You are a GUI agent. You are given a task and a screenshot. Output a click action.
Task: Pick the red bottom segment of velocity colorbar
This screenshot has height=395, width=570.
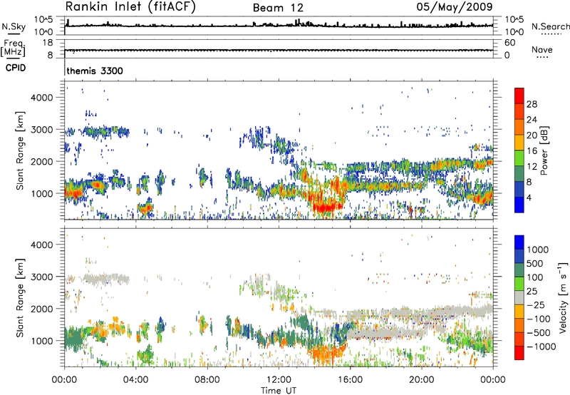pos(519,353)
